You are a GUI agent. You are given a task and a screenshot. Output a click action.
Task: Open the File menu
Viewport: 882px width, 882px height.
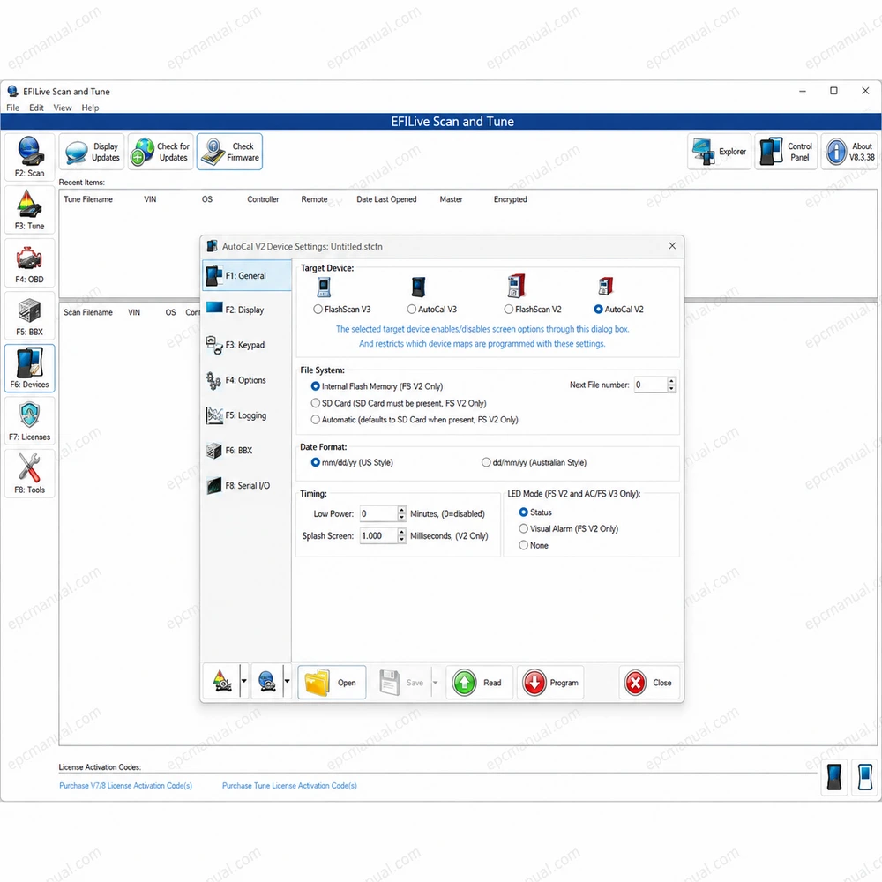pyautogui.click(x=13, y=108)
